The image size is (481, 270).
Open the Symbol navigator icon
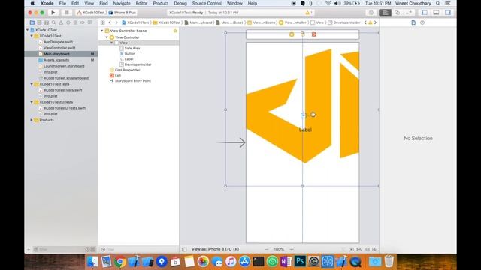point(47,22)
